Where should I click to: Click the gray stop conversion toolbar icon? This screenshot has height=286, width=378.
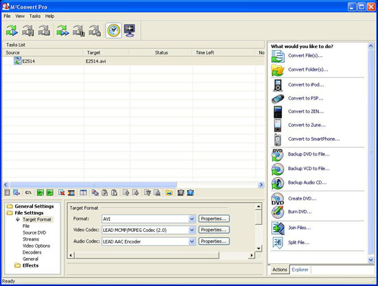[x=44, y=31]
